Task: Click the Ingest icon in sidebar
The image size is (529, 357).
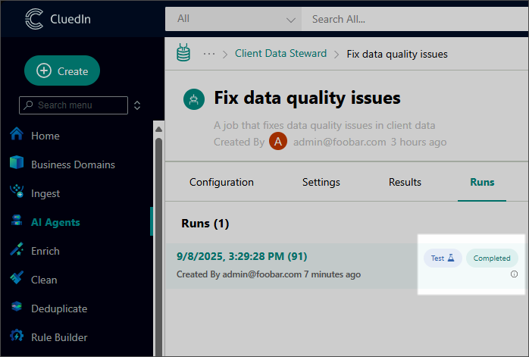Action: click(x=17, y=193)
